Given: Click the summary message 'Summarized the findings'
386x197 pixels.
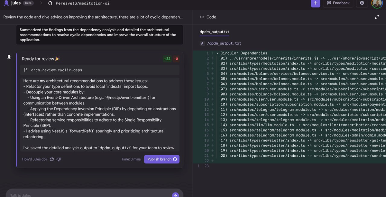Looking at the screenshot, I should click(99, 35).
